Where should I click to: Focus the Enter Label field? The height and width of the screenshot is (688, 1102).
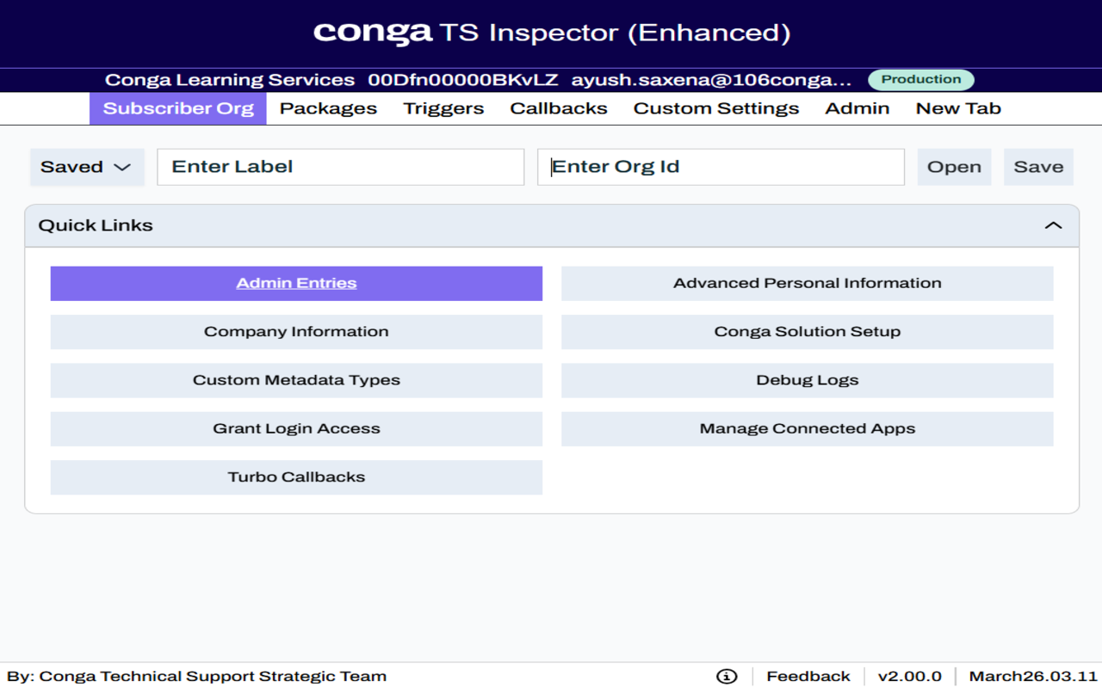tap(340, 167)
